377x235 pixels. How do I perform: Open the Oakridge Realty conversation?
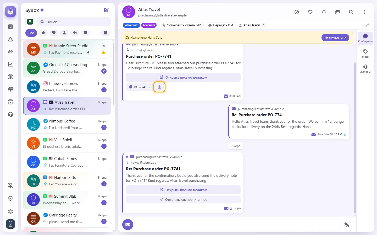[67, 218]
